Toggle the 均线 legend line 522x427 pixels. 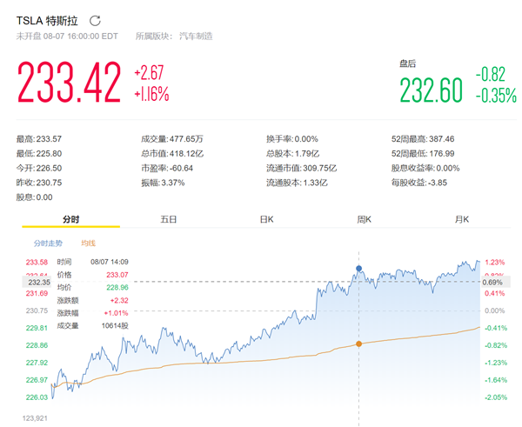(x=88, y=244)
